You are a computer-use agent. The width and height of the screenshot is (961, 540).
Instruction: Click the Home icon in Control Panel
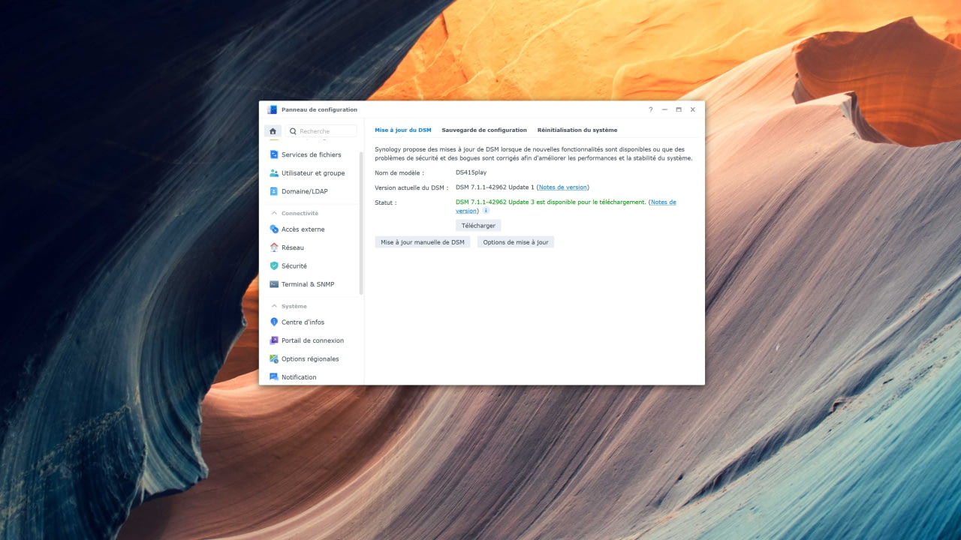point(273,131)
